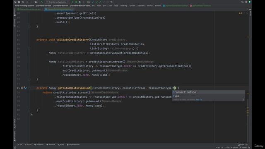Click the Git push arrow icon
This screenshot has width=265, height=149.
[x=100, y=2]
